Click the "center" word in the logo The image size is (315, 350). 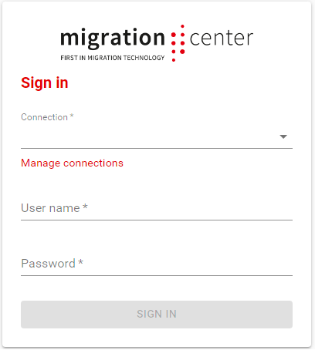pyautogui.click(x=222, y=39)
